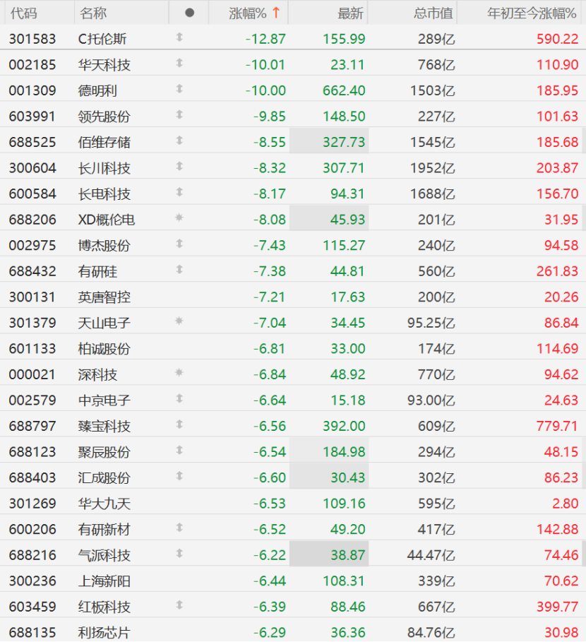
Task: Click the margin-trading icon beside C托伦斯
Action: pyautogui.click(x=179, y=37)
